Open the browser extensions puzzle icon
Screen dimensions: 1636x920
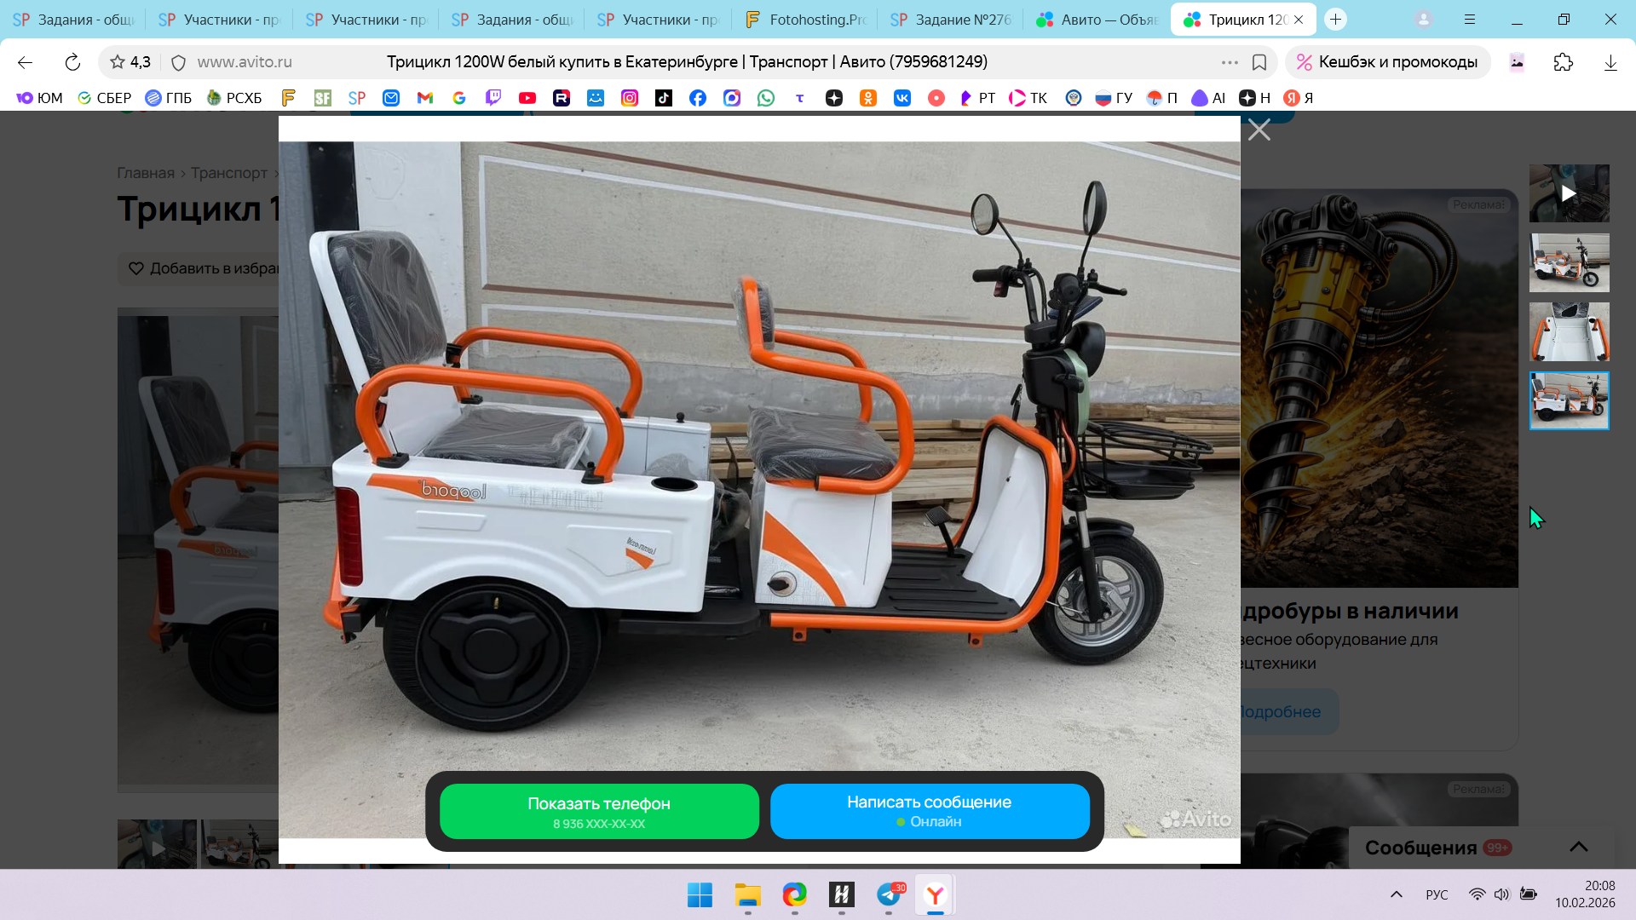tap(1563, 62)
